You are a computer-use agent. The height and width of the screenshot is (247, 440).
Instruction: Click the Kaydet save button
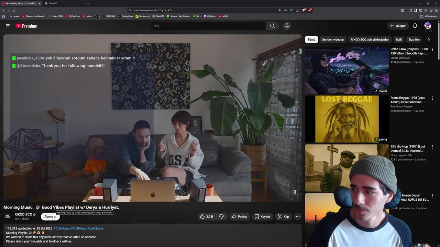pyautogui.click(x=262, y=216)
